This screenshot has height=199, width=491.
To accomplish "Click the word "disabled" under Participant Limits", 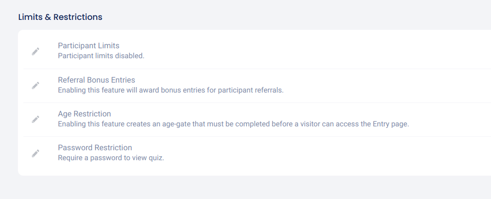I will pos(129,56).
